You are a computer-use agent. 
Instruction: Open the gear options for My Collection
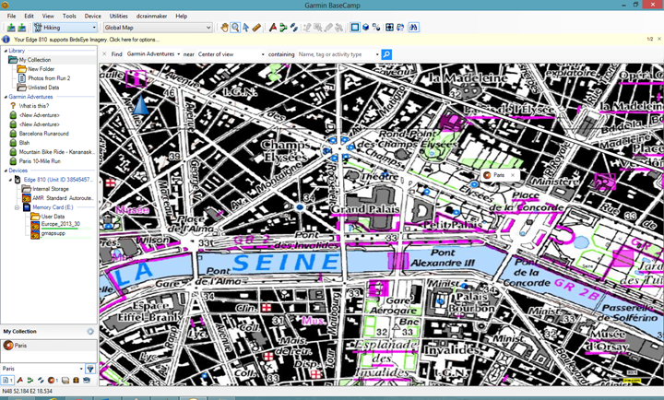90,332
